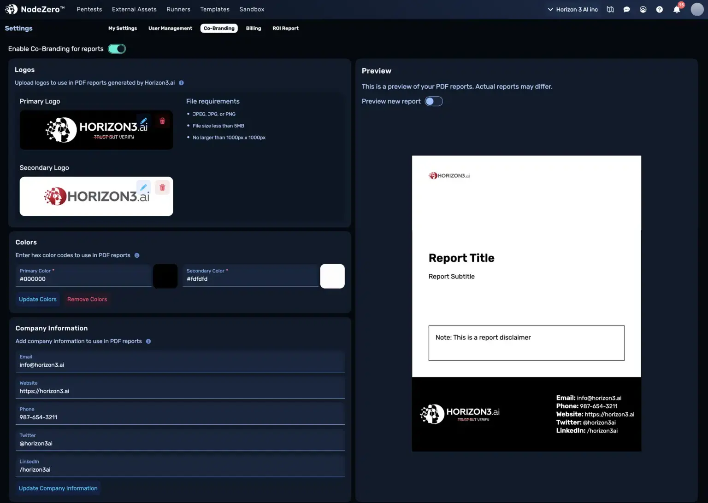Click the NodeZero logo icon
Image resolution: width=708 pixels, height=503 pixels.
pyautogui.click(x=11, y=9)
